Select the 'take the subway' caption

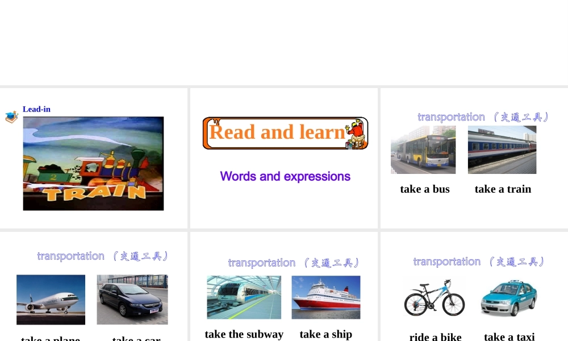pyautogui.click(x=244, y=334)
